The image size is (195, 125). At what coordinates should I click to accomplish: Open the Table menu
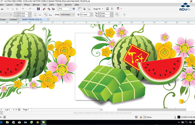tap(52, 5)
